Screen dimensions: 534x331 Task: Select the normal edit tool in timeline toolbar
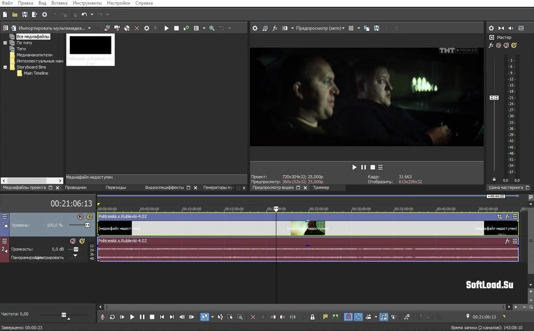tap(204, 317)
